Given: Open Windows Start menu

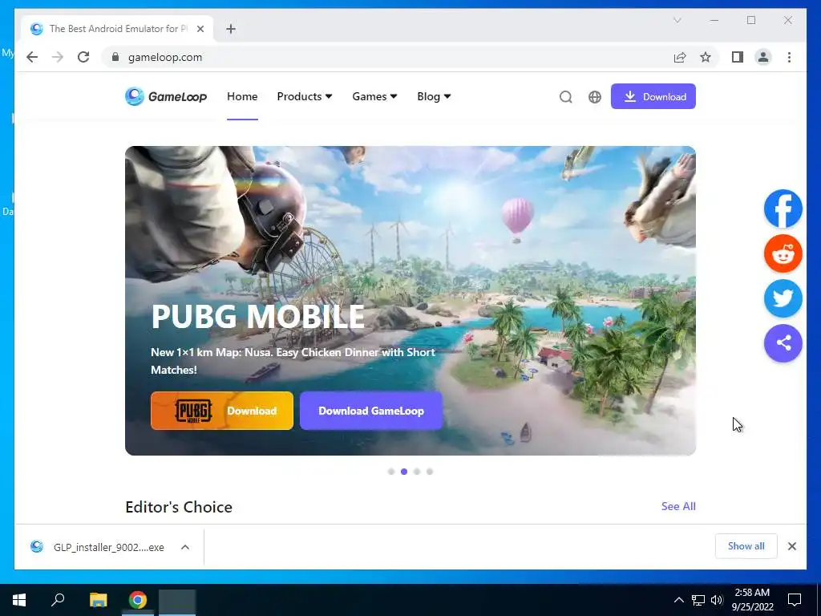Looking at the screenshot, I should pyautogui.click(x=19, y=600).
